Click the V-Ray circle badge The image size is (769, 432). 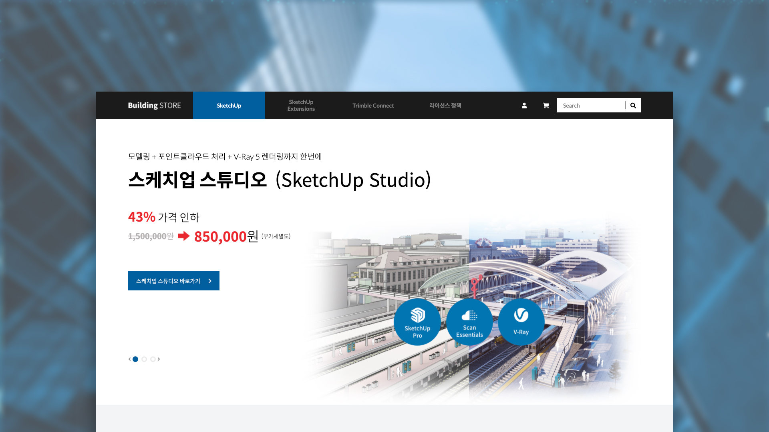[521, 322]
